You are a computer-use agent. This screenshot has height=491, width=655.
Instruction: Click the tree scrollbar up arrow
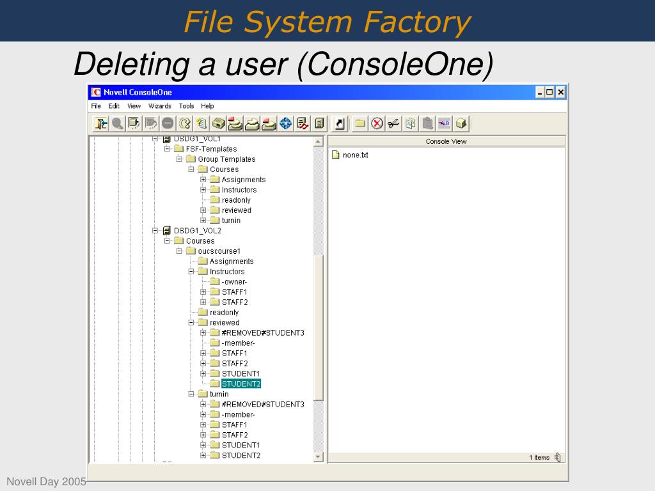tap(319, 142)
